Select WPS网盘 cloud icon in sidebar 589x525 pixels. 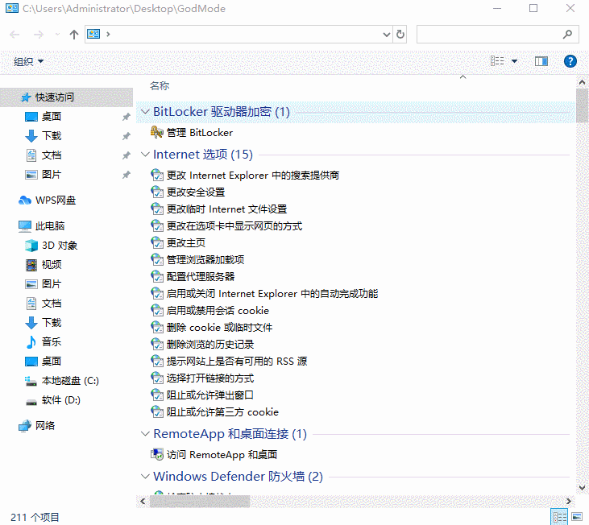click(25, 200)
